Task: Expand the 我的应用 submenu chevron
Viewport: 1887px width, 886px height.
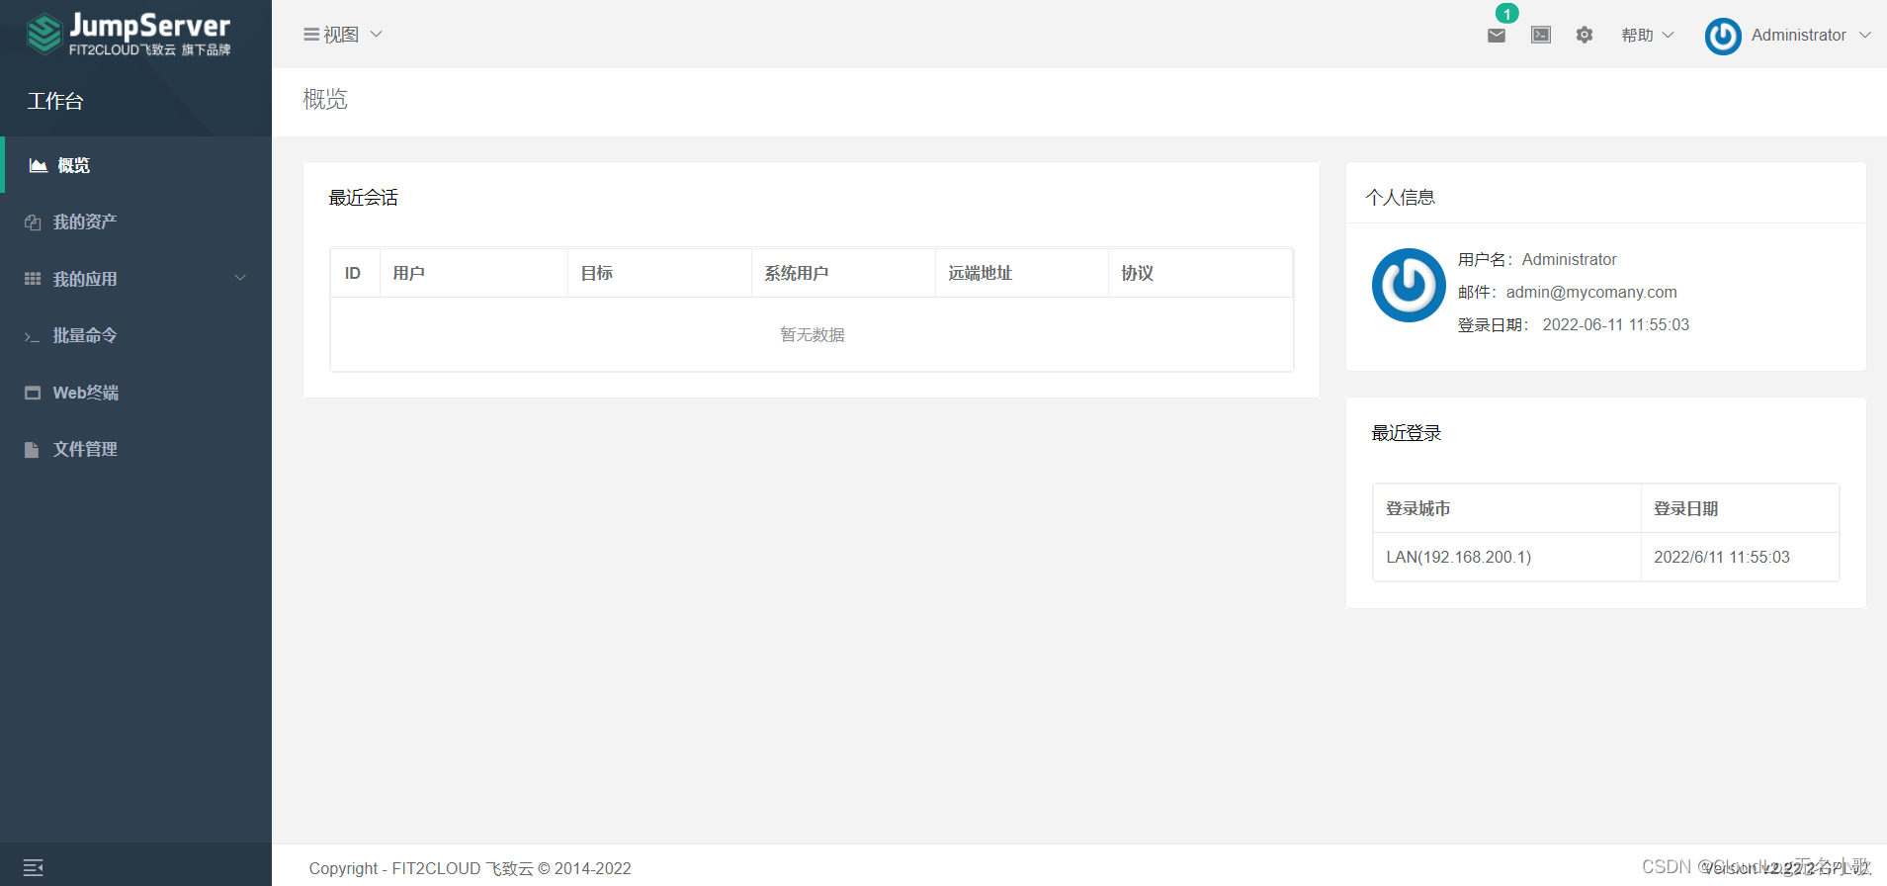Action: 240,278
